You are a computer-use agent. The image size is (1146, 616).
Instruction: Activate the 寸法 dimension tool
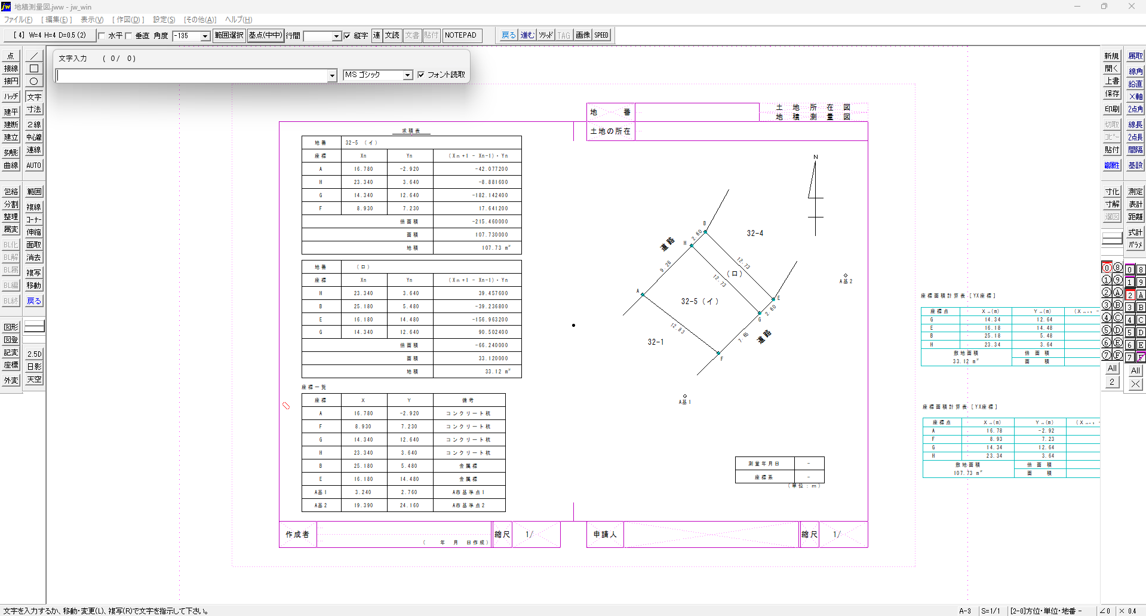tap(34, 109)
